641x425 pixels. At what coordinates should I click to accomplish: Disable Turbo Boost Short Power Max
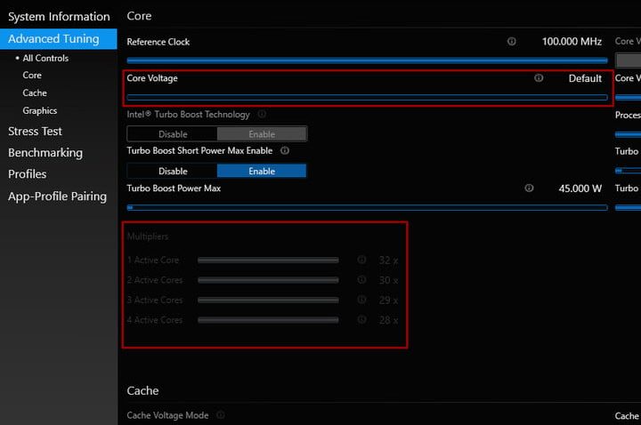point(173,171)
